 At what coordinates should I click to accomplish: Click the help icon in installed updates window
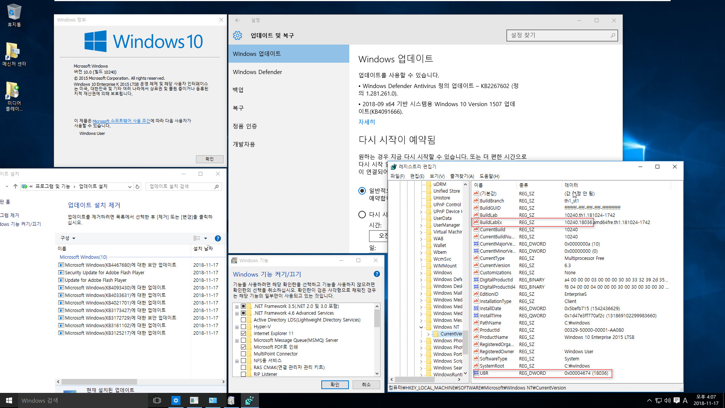(x=218, y=238)
